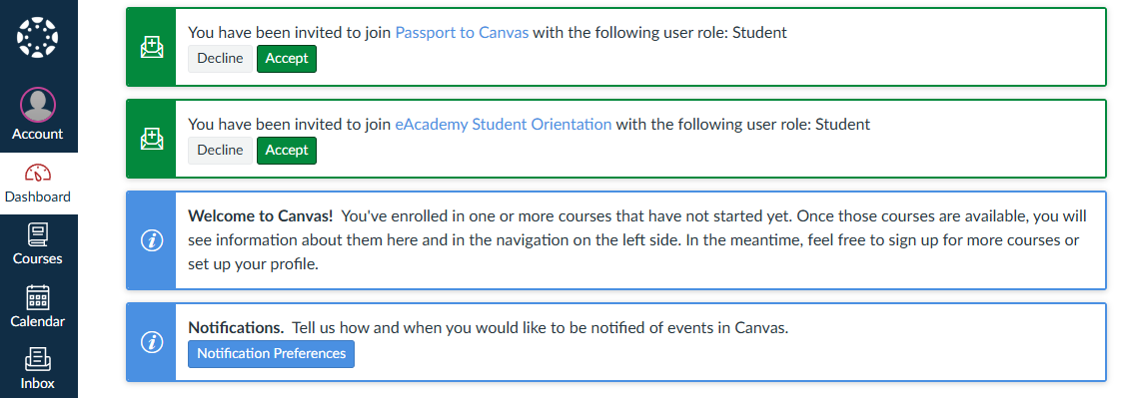This screenshot has height=398, width=1124.
Task: Click the Canvas logo icon
Action: tap(38, 37)
